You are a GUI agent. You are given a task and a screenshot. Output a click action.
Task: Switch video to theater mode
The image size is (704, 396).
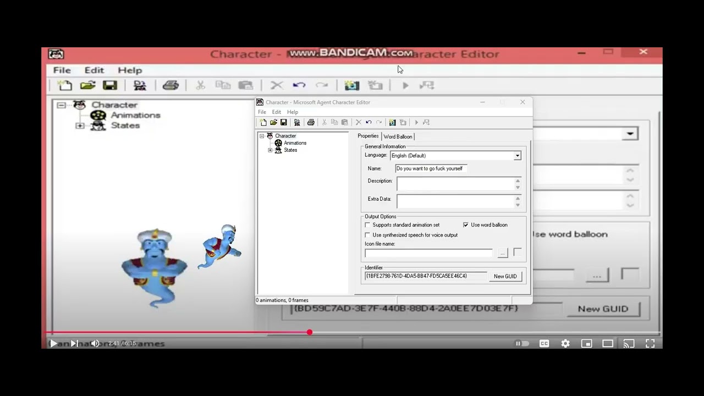[608, 344]
